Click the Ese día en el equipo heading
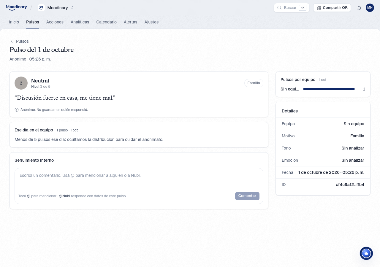The width and height of the screenshot is (380, 267). coord(34,130)
